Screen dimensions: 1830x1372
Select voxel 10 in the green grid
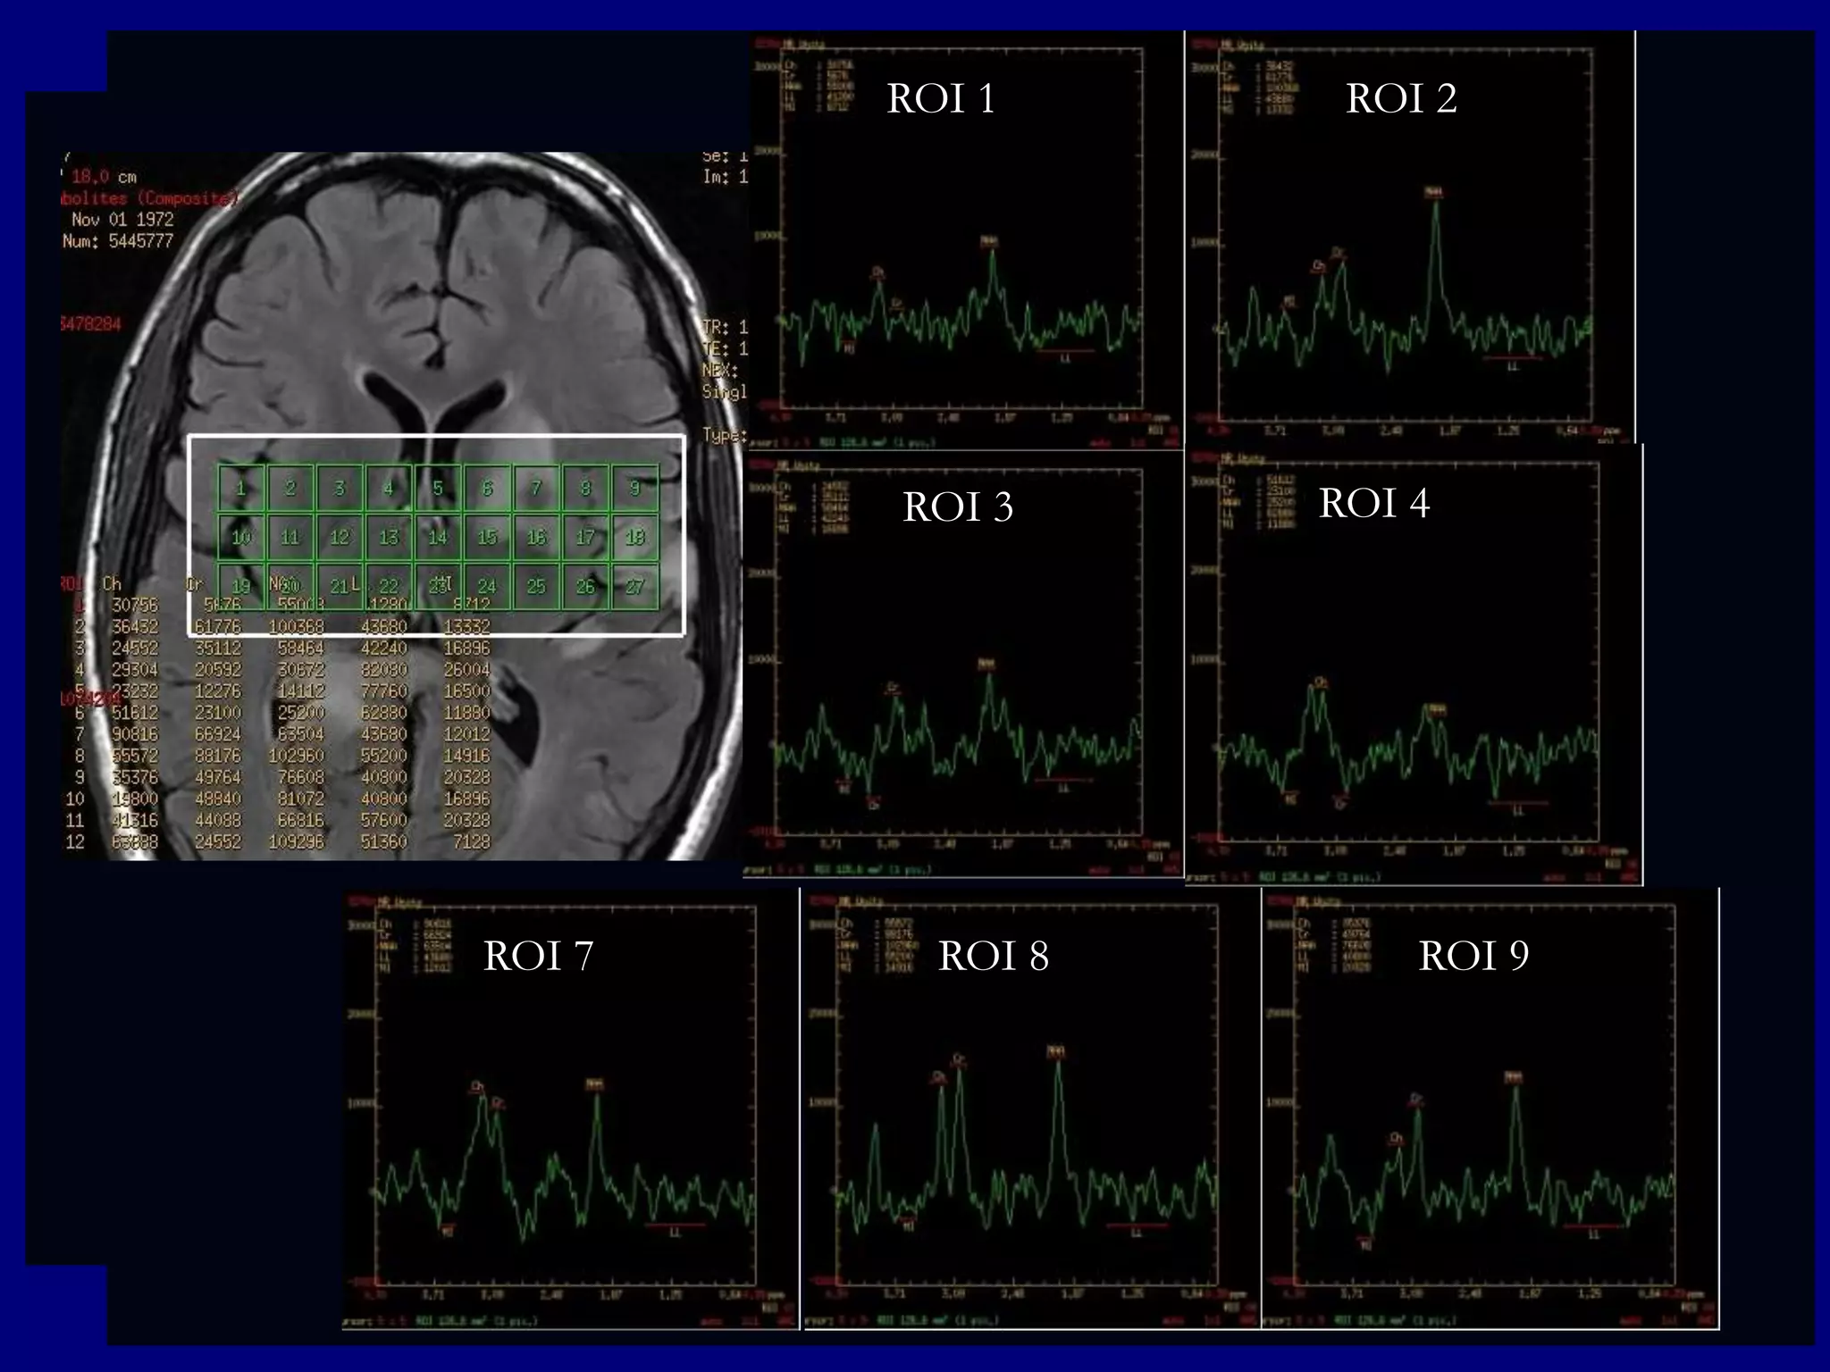[x=241, y=537]
